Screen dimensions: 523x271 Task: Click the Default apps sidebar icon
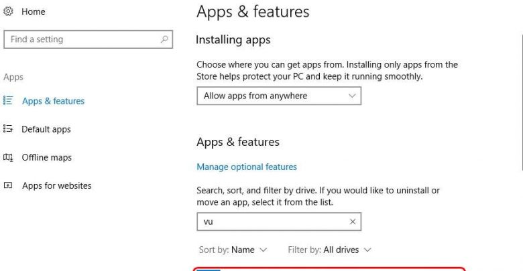coord(9,129)
